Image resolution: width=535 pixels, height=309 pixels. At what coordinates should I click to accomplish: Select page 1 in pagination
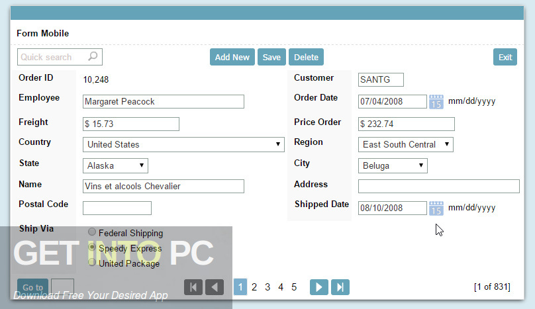240,287
